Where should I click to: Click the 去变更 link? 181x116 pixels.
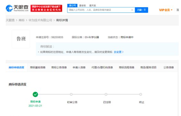click(118, 52)
